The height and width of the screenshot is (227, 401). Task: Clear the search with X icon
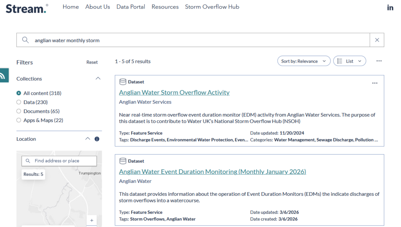377,40
